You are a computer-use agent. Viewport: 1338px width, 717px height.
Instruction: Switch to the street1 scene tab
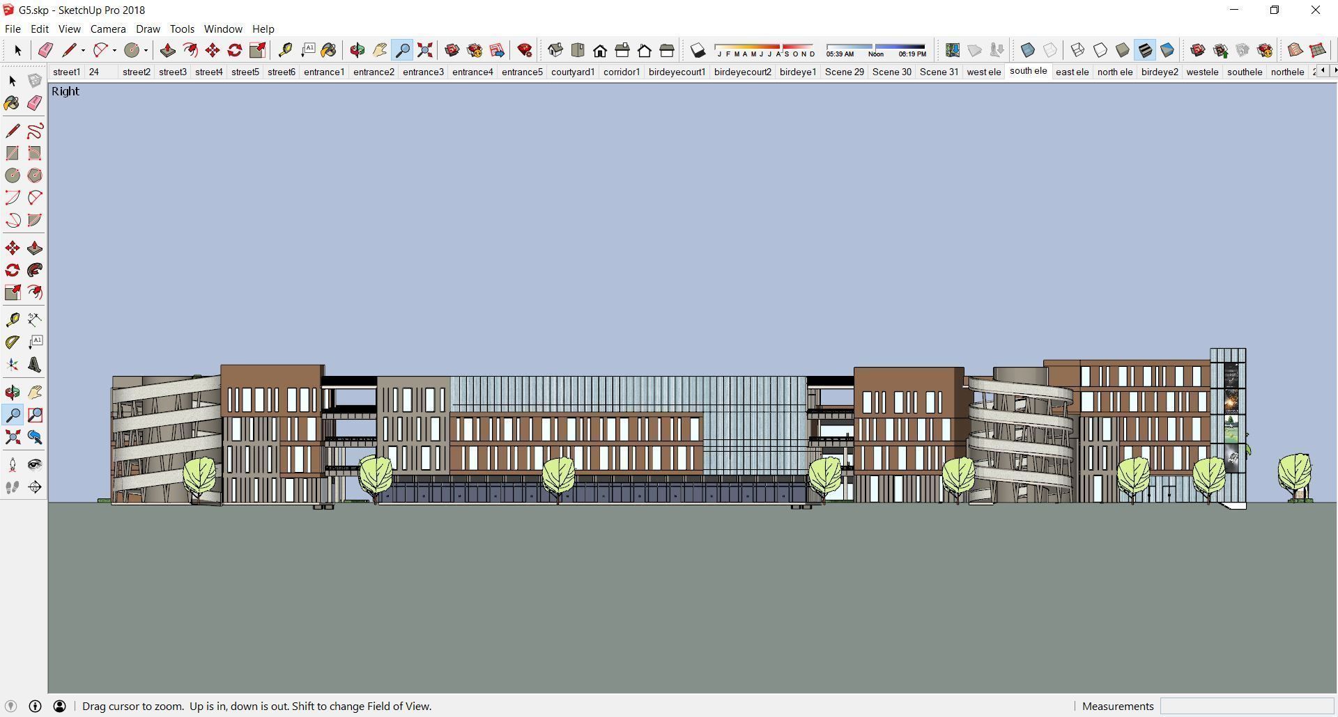tap(66, 72)
